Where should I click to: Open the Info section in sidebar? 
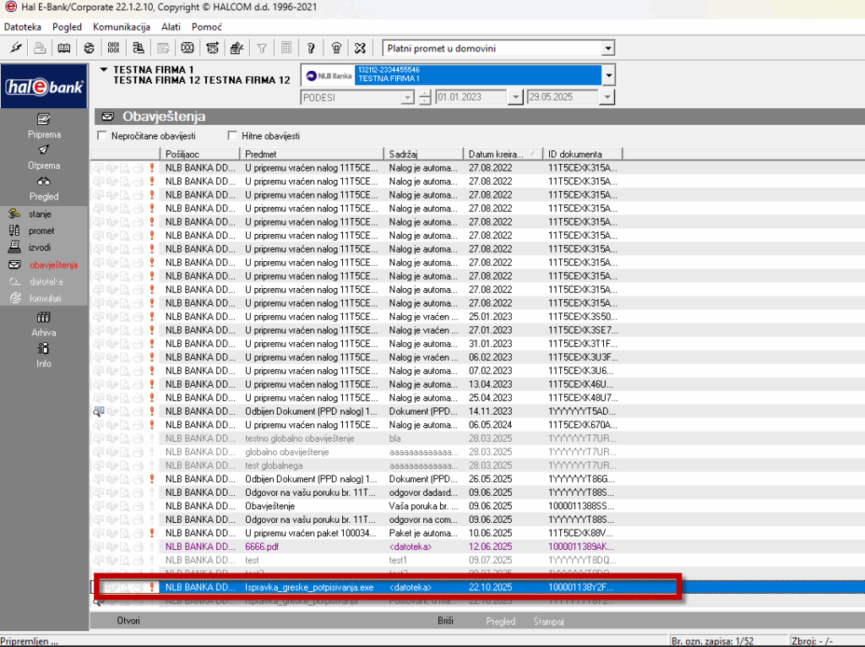[44, 354]
